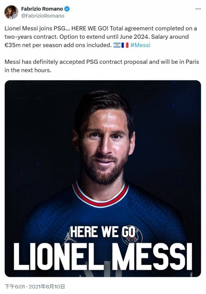The height and width of the screenshot is (294, 206).
Task: Open Fabrizio Romano's profile avatar
Action: [x=11, y=12]
